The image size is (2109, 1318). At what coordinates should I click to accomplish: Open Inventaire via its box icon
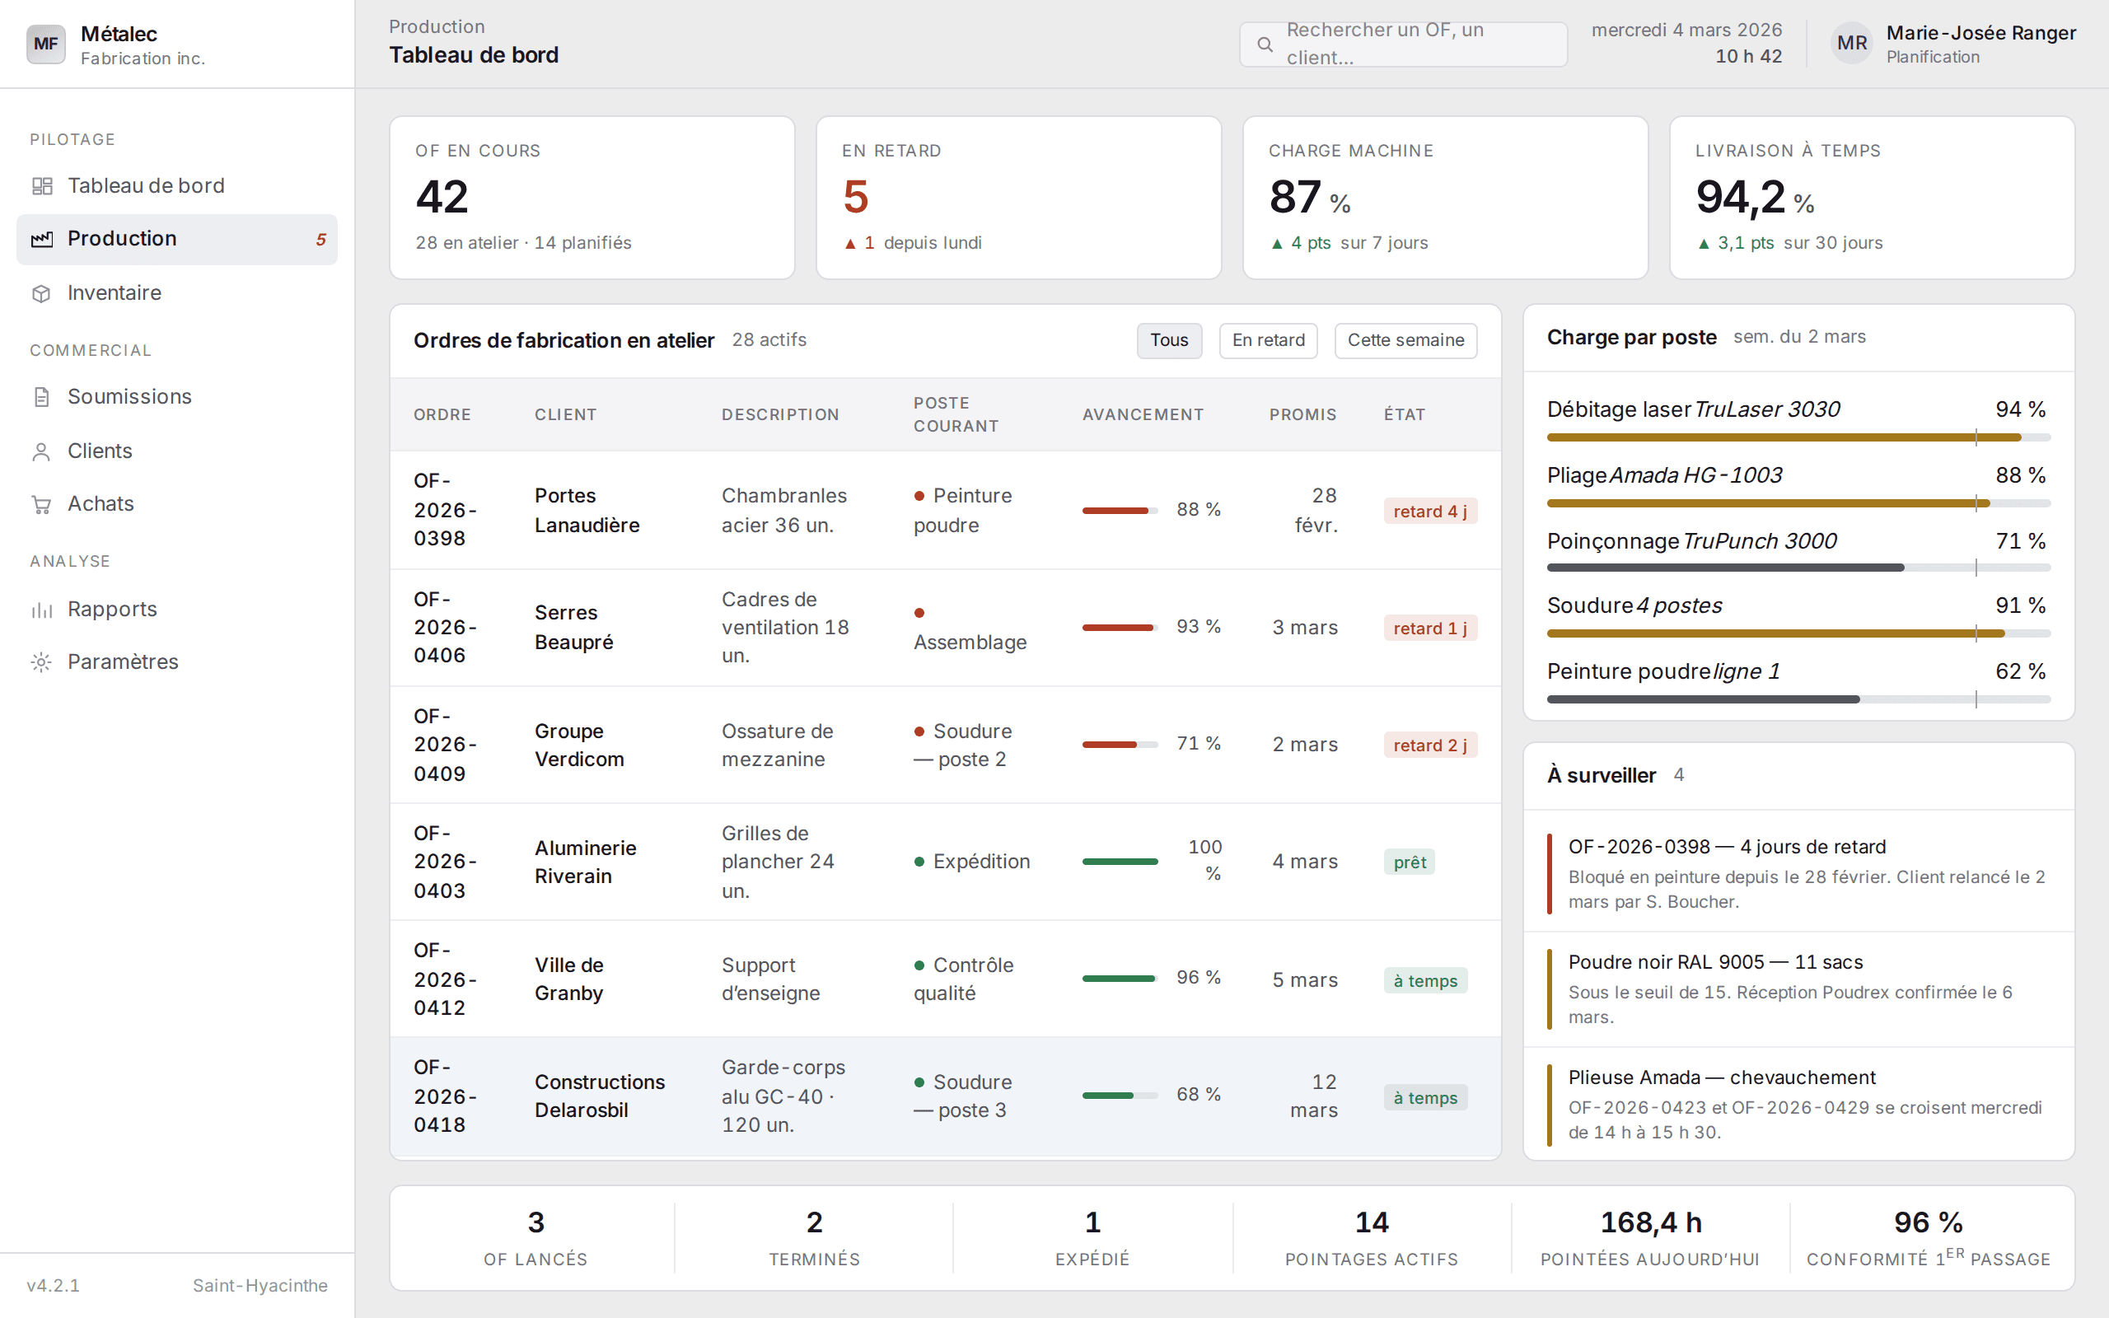point(42,293)
